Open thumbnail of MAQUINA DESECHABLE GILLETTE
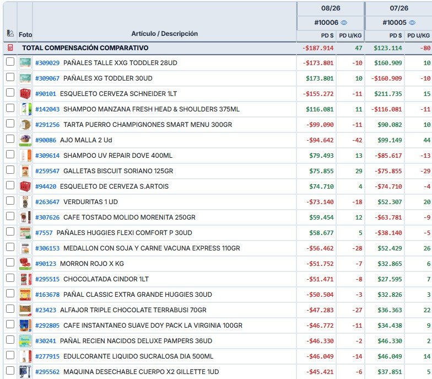432x379 pixels. coord(25,372)
